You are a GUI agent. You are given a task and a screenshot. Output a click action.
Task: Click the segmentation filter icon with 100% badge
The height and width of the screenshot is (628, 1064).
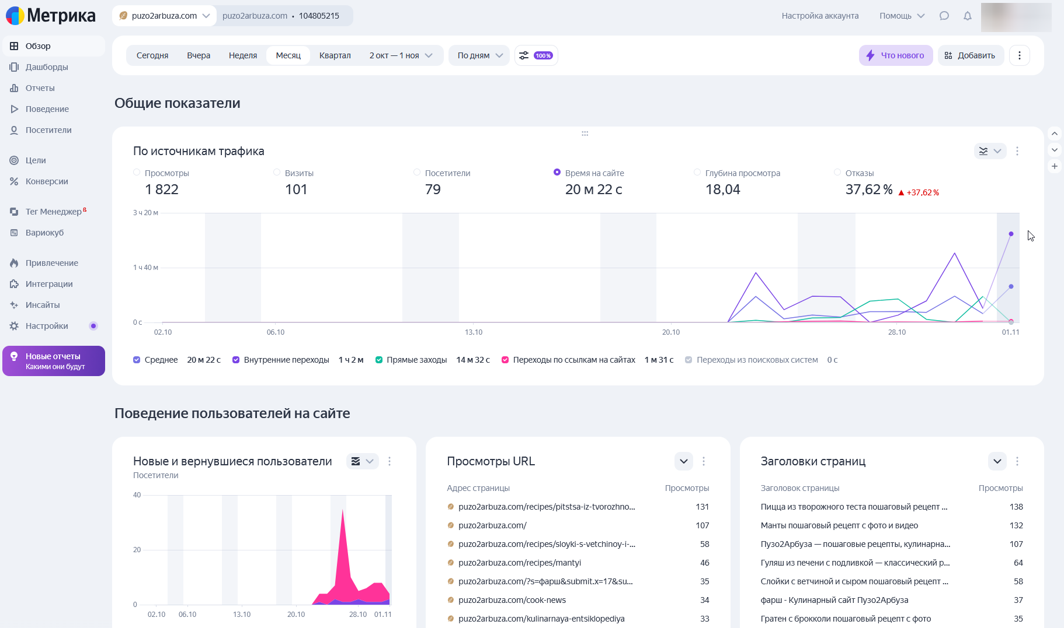coord(536,55)
